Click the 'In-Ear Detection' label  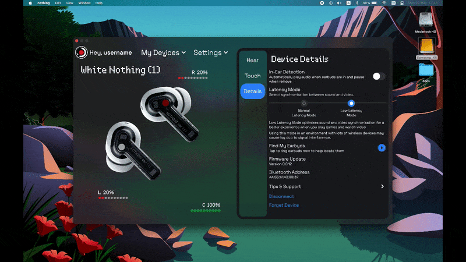click(x=287, y=72)
